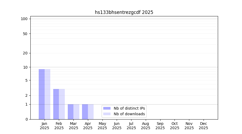Select the February downloads bar
Screen dimensions: 242x134
[x=62, y=104]
